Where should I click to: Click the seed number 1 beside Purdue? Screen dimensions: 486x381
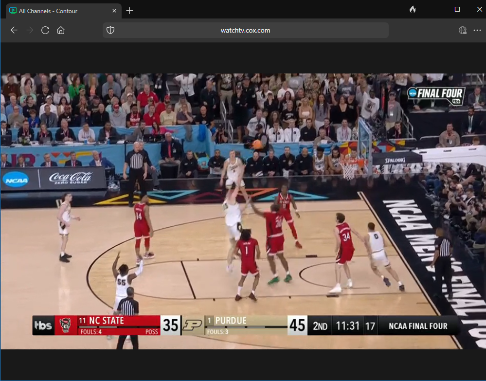point(209,321)
